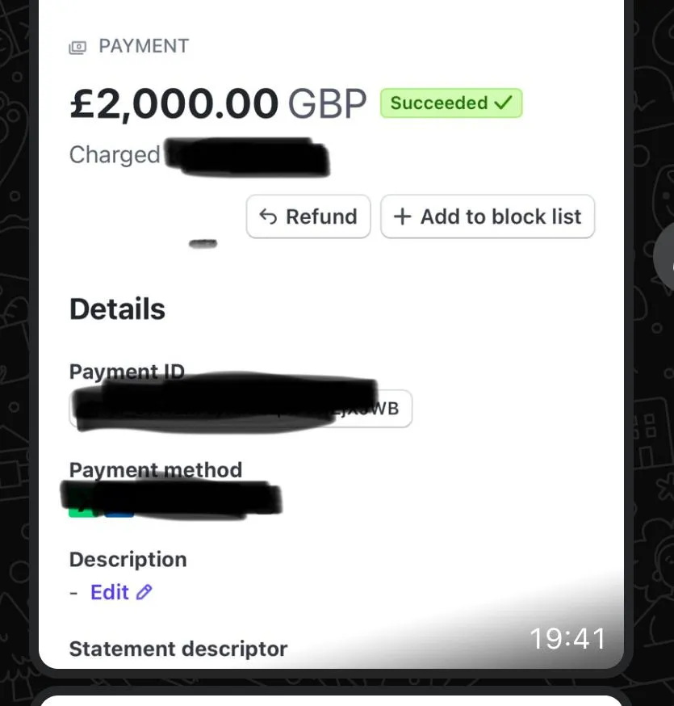The width and height of the screenshot is (674, 706).
Task: Click the plus icon on Add to block list
Action: (402, 216)
